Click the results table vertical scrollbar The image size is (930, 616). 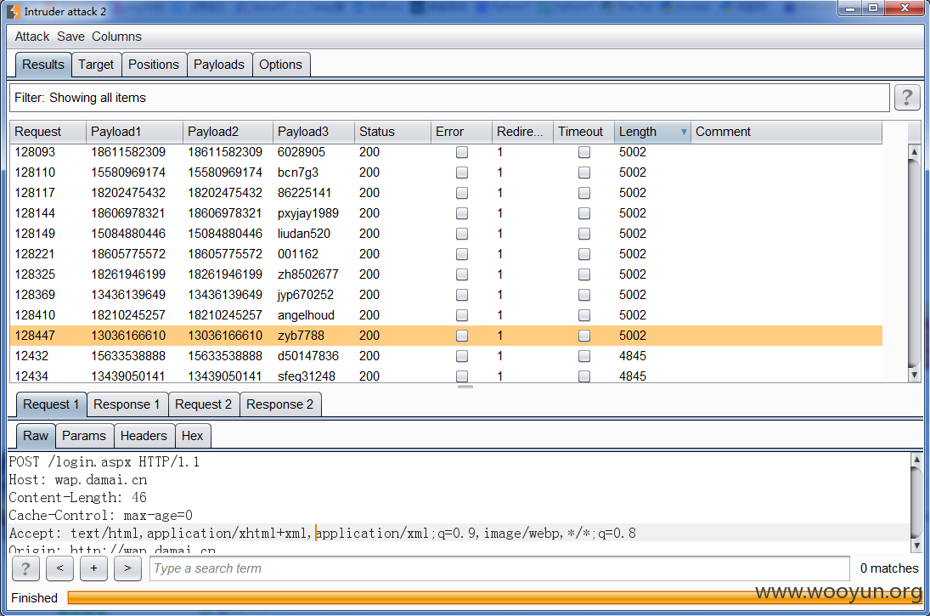[914, 263]
